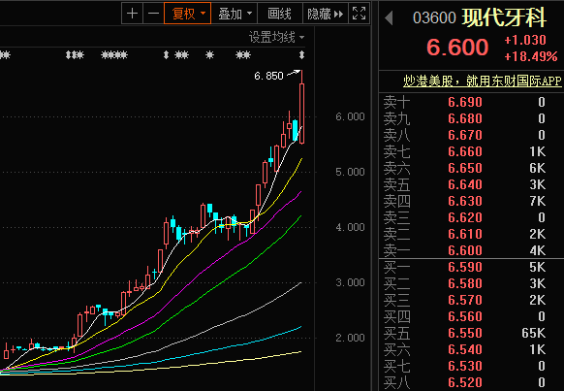Select 卖九 price 6.680
564x391 pixels.
(465, 118)
